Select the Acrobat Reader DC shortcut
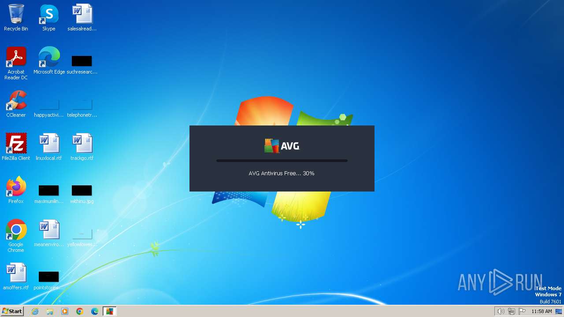The image size is (564, 317). pyautogui.click(x=16, y=63)
